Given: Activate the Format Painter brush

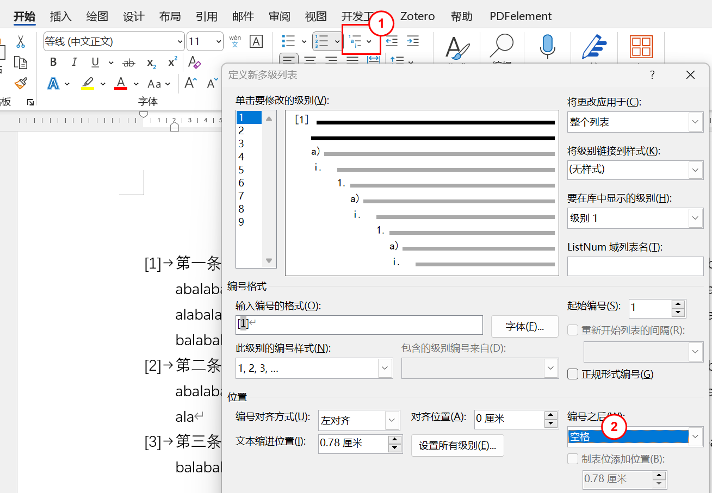Looking at the screenshot, I should tap(21, 83).
